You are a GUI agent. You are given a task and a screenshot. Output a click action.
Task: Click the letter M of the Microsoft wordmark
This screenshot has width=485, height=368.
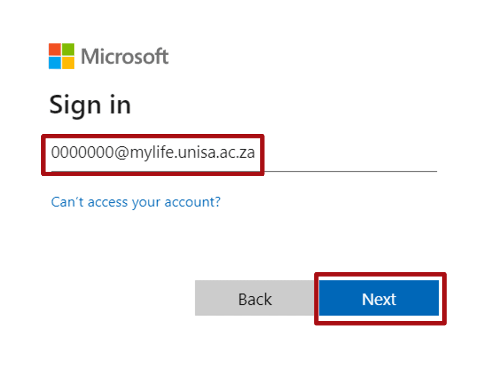click(89, 57)
